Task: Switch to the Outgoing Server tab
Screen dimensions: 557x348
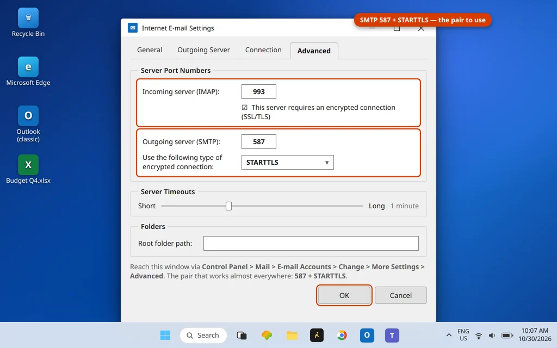Action: tap(203, 49)
